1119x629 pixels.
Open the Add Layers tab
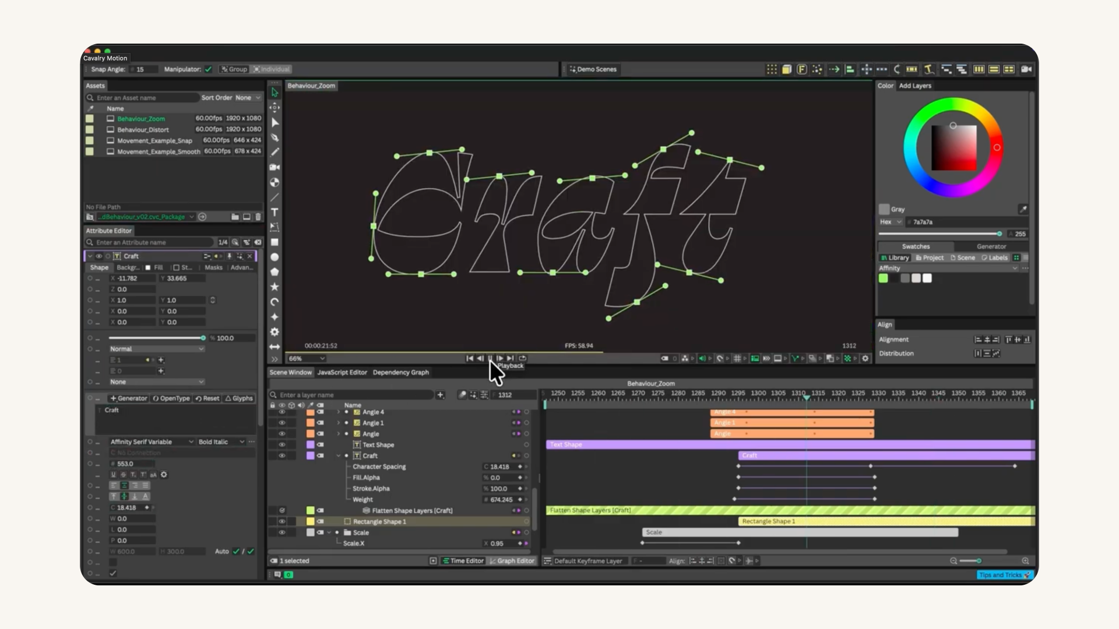pos(915,86)
